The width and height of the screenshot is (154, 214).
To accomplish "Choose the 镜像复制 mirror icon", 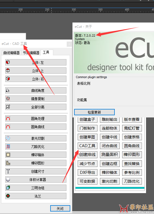I will coord(8,98).
